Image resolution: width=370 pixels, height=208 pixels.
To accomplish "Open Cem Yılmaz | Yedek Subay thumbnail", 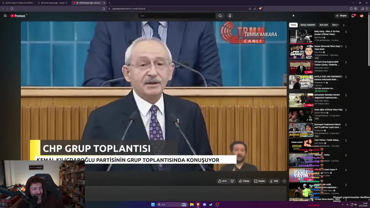I will 301,145.
